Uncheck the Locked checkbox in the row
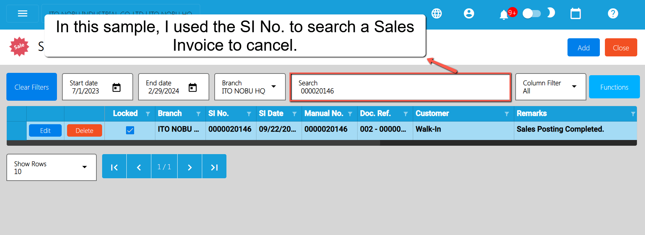 pos(130,130)
